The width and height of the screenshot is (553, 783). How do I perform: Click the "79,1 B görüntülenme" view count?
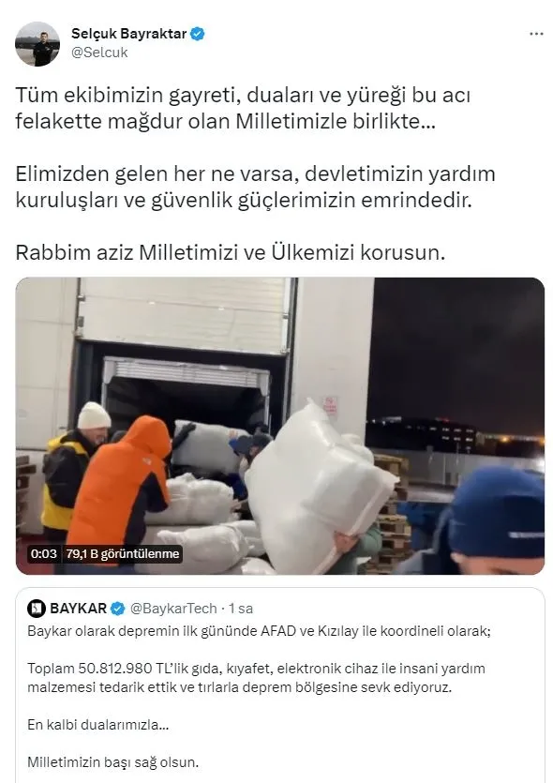(122, 554)
